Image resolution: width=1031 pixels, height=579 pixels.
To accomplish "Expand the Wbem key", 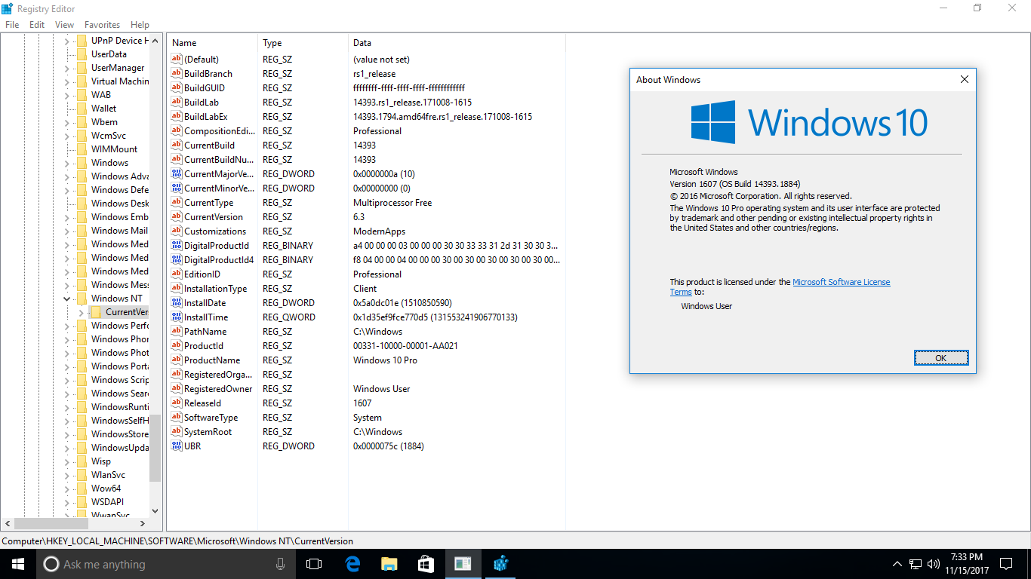I will (66, 122).
